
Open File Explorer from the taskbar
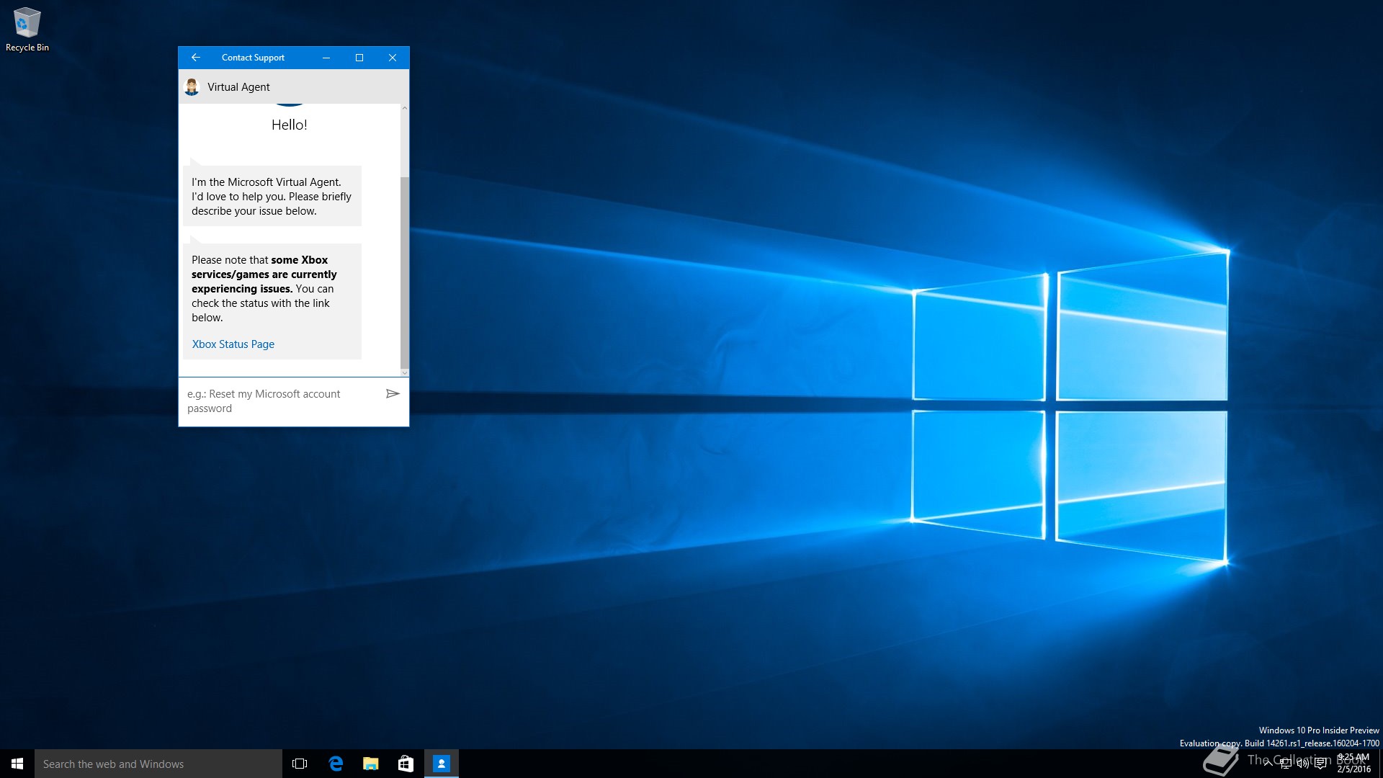[x=371, y=764]
